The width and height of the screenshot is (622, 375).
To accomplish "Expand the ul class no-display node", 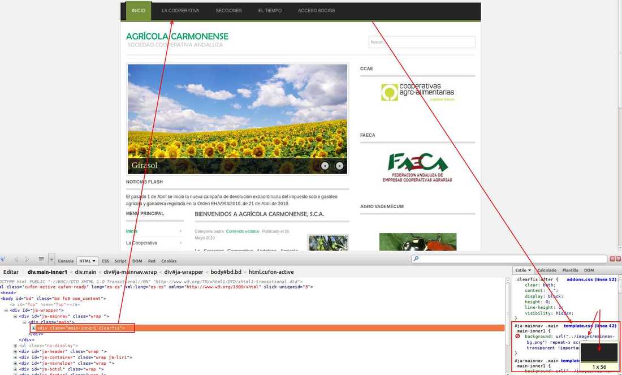I will (15, 346).
